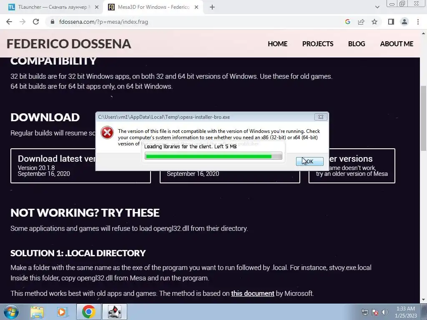This screenshot has width=427, height=320.
Task: Open the volume speaker tray icon
Action: 385,312
